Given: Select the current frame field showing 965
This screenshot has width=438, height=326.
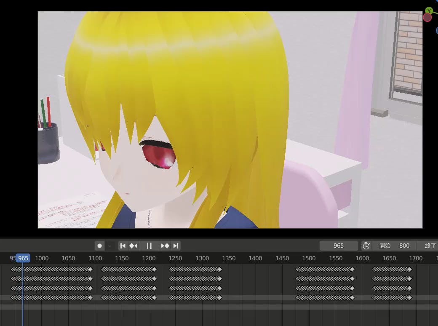Looking at the screenshot, I should (339, 246).
